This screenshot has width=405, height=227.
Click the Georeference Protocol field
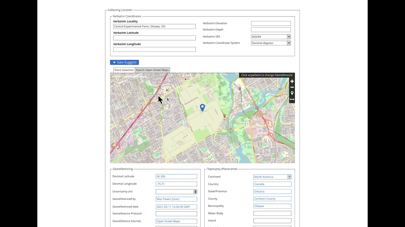pos(176,214)
